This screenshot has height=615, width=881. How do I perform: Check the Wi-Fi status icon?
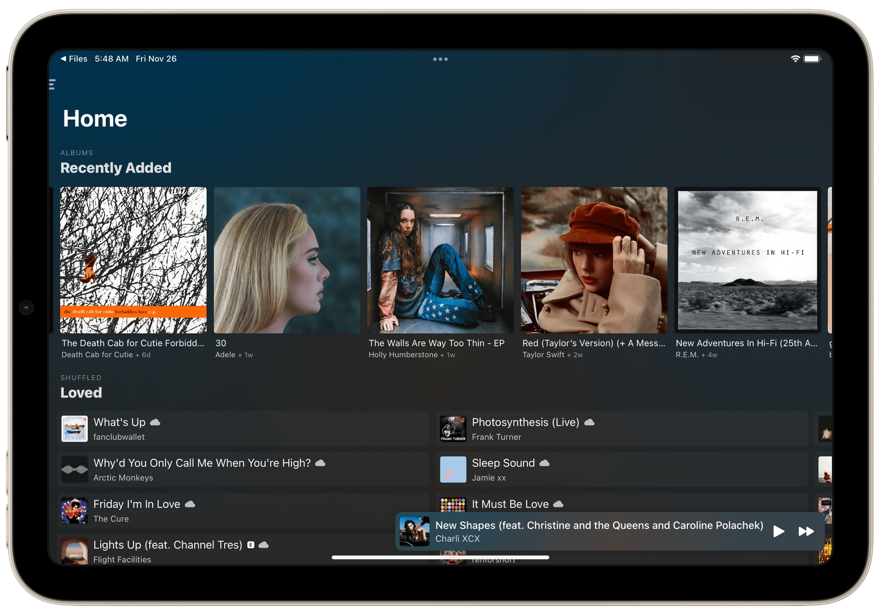(x=795, y=59)
